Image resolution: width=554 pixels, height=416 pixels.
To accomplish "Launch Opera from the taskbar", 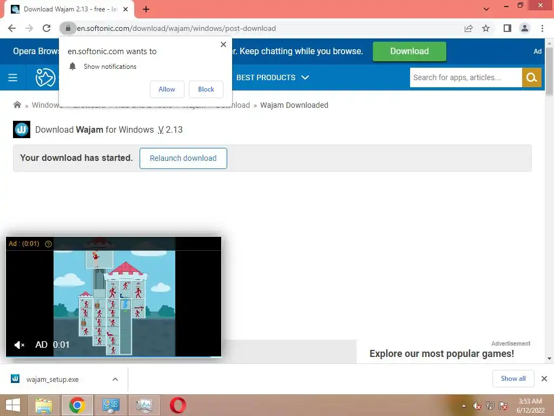I will click(x=177, y=405).
